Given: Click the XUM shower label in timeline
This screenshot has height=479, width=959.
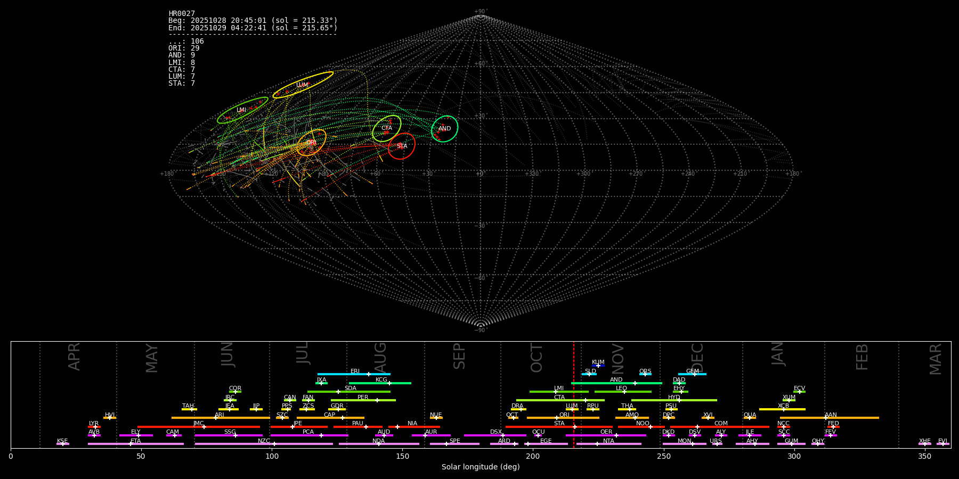Looking at the screenshot, I should point(789,398).
